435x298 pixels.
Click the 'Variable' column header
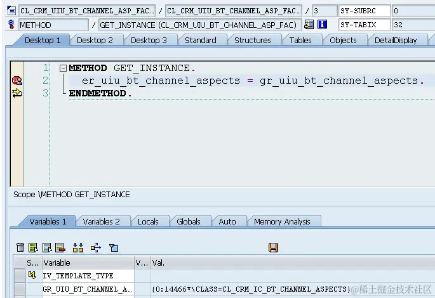coord(88,262)
